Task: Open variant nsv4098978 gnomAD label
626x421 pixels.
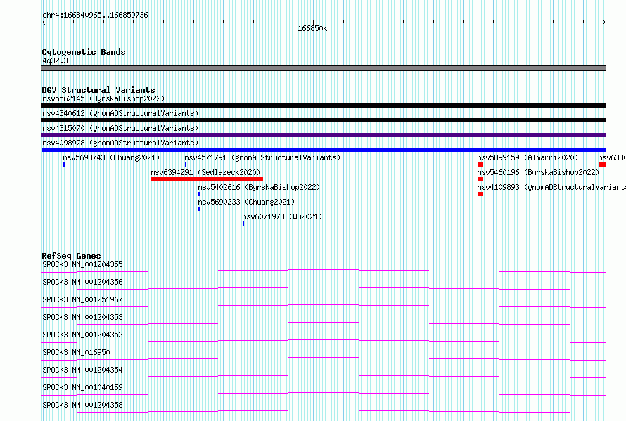Action: coord(120,143)
